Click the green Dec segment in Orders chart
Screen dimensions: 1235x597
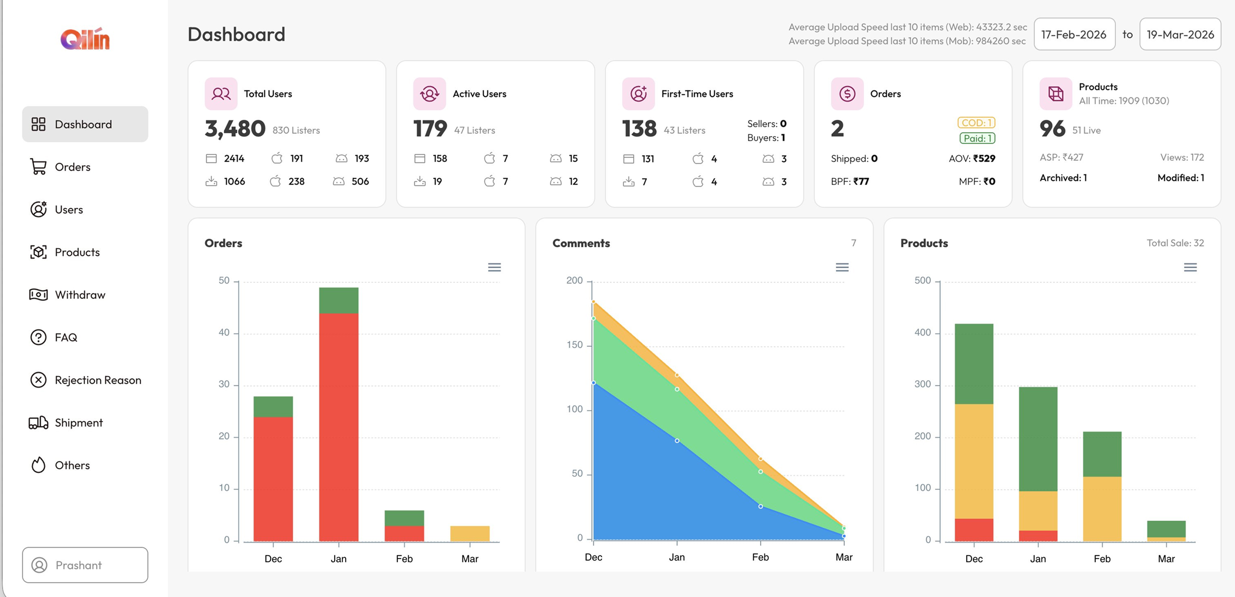273,406
